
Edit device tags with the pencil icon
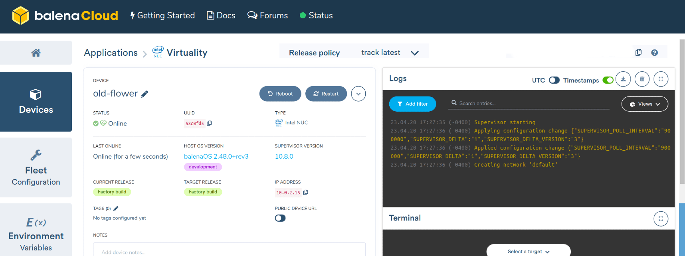[x=116, y=209]
